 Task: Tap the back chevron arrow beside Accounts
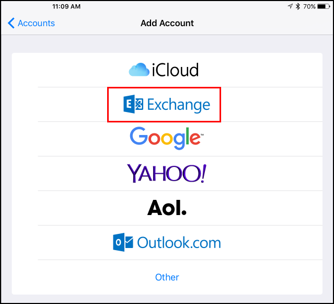[x=11, y=23]
